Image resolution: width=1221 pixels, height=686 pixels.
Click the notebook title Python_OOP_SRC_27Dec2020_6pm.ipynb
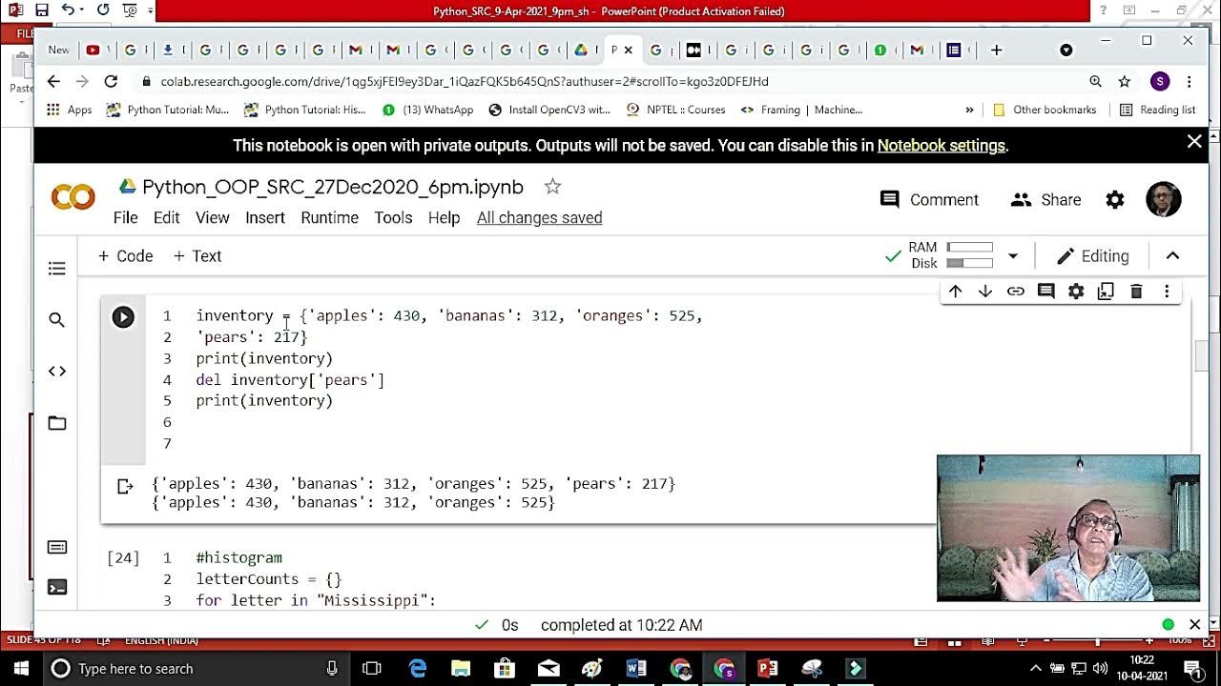click(333, 188)
